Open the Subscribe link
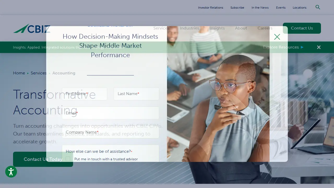 (x=237, y=8)
